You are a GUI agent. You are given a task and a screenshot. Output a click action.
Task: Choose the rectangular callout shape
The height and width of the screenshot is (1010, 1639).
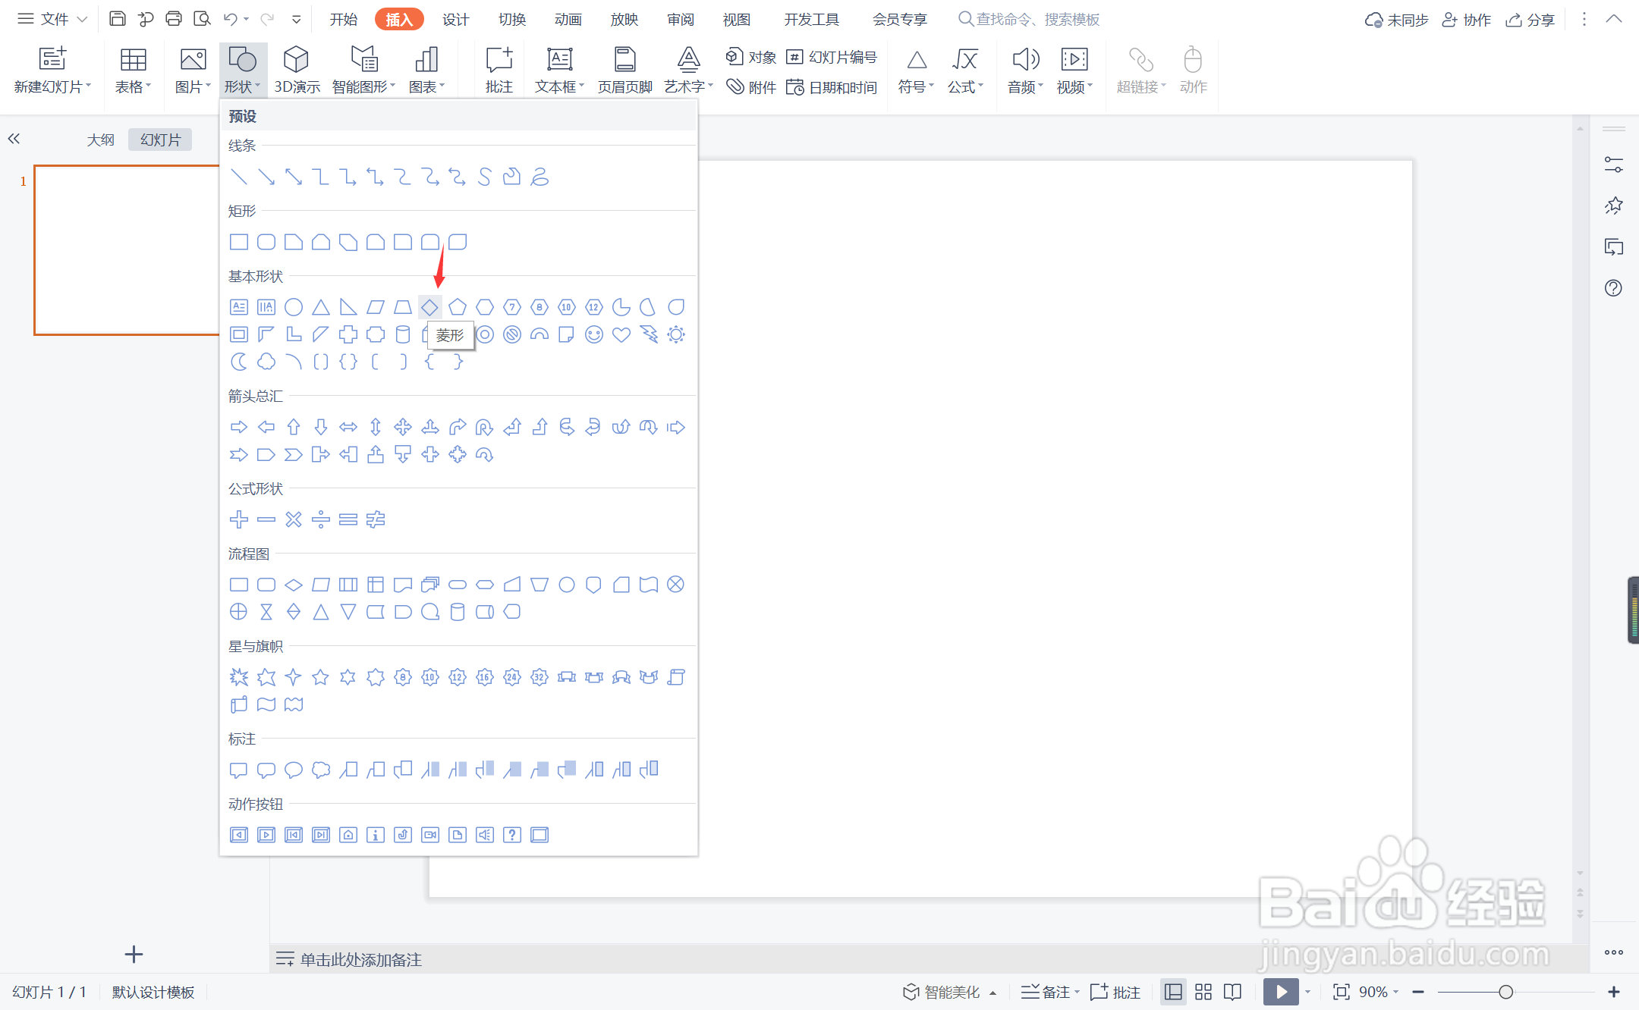239,770
